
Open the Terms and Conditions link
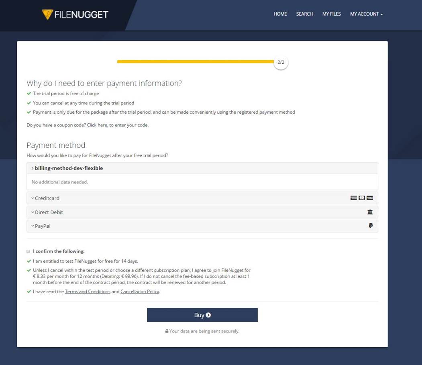88,292
